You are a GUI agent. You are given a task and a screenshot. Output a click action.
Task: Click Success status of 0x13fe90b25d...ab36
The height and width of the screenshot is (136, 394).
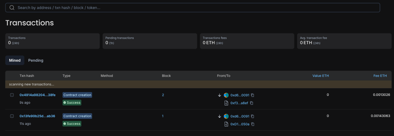click(72, 124)
